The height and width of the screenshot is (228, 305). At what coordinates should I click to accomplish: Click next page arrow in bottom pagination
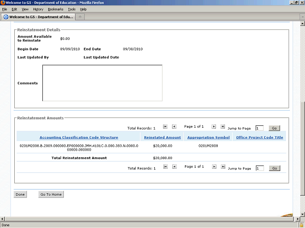pyautogui.click(x=214, y=167)
